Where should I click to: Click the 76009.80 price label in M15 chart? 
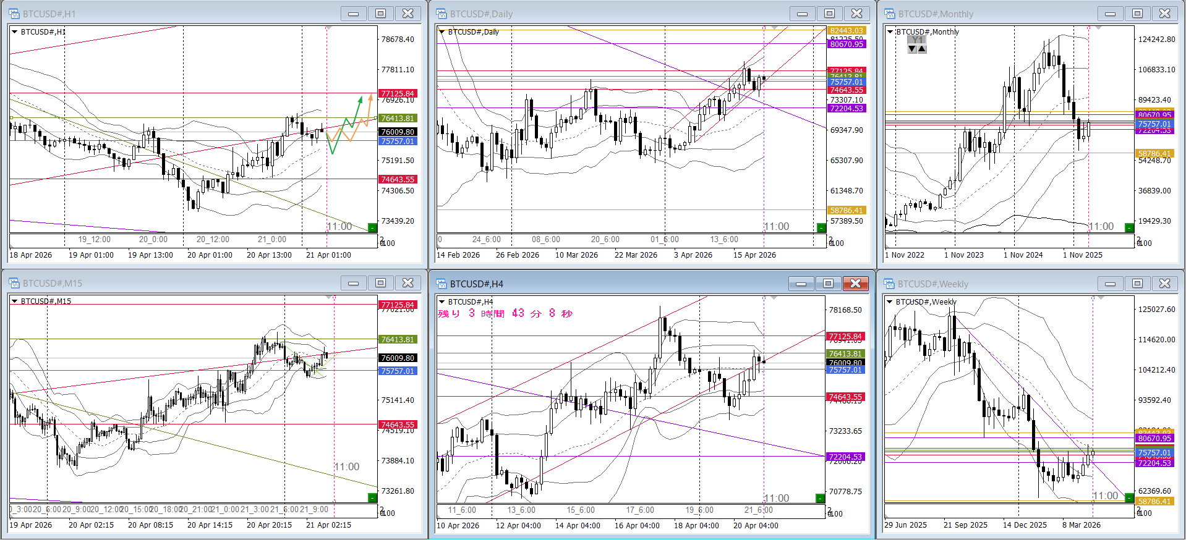(398, 358)
